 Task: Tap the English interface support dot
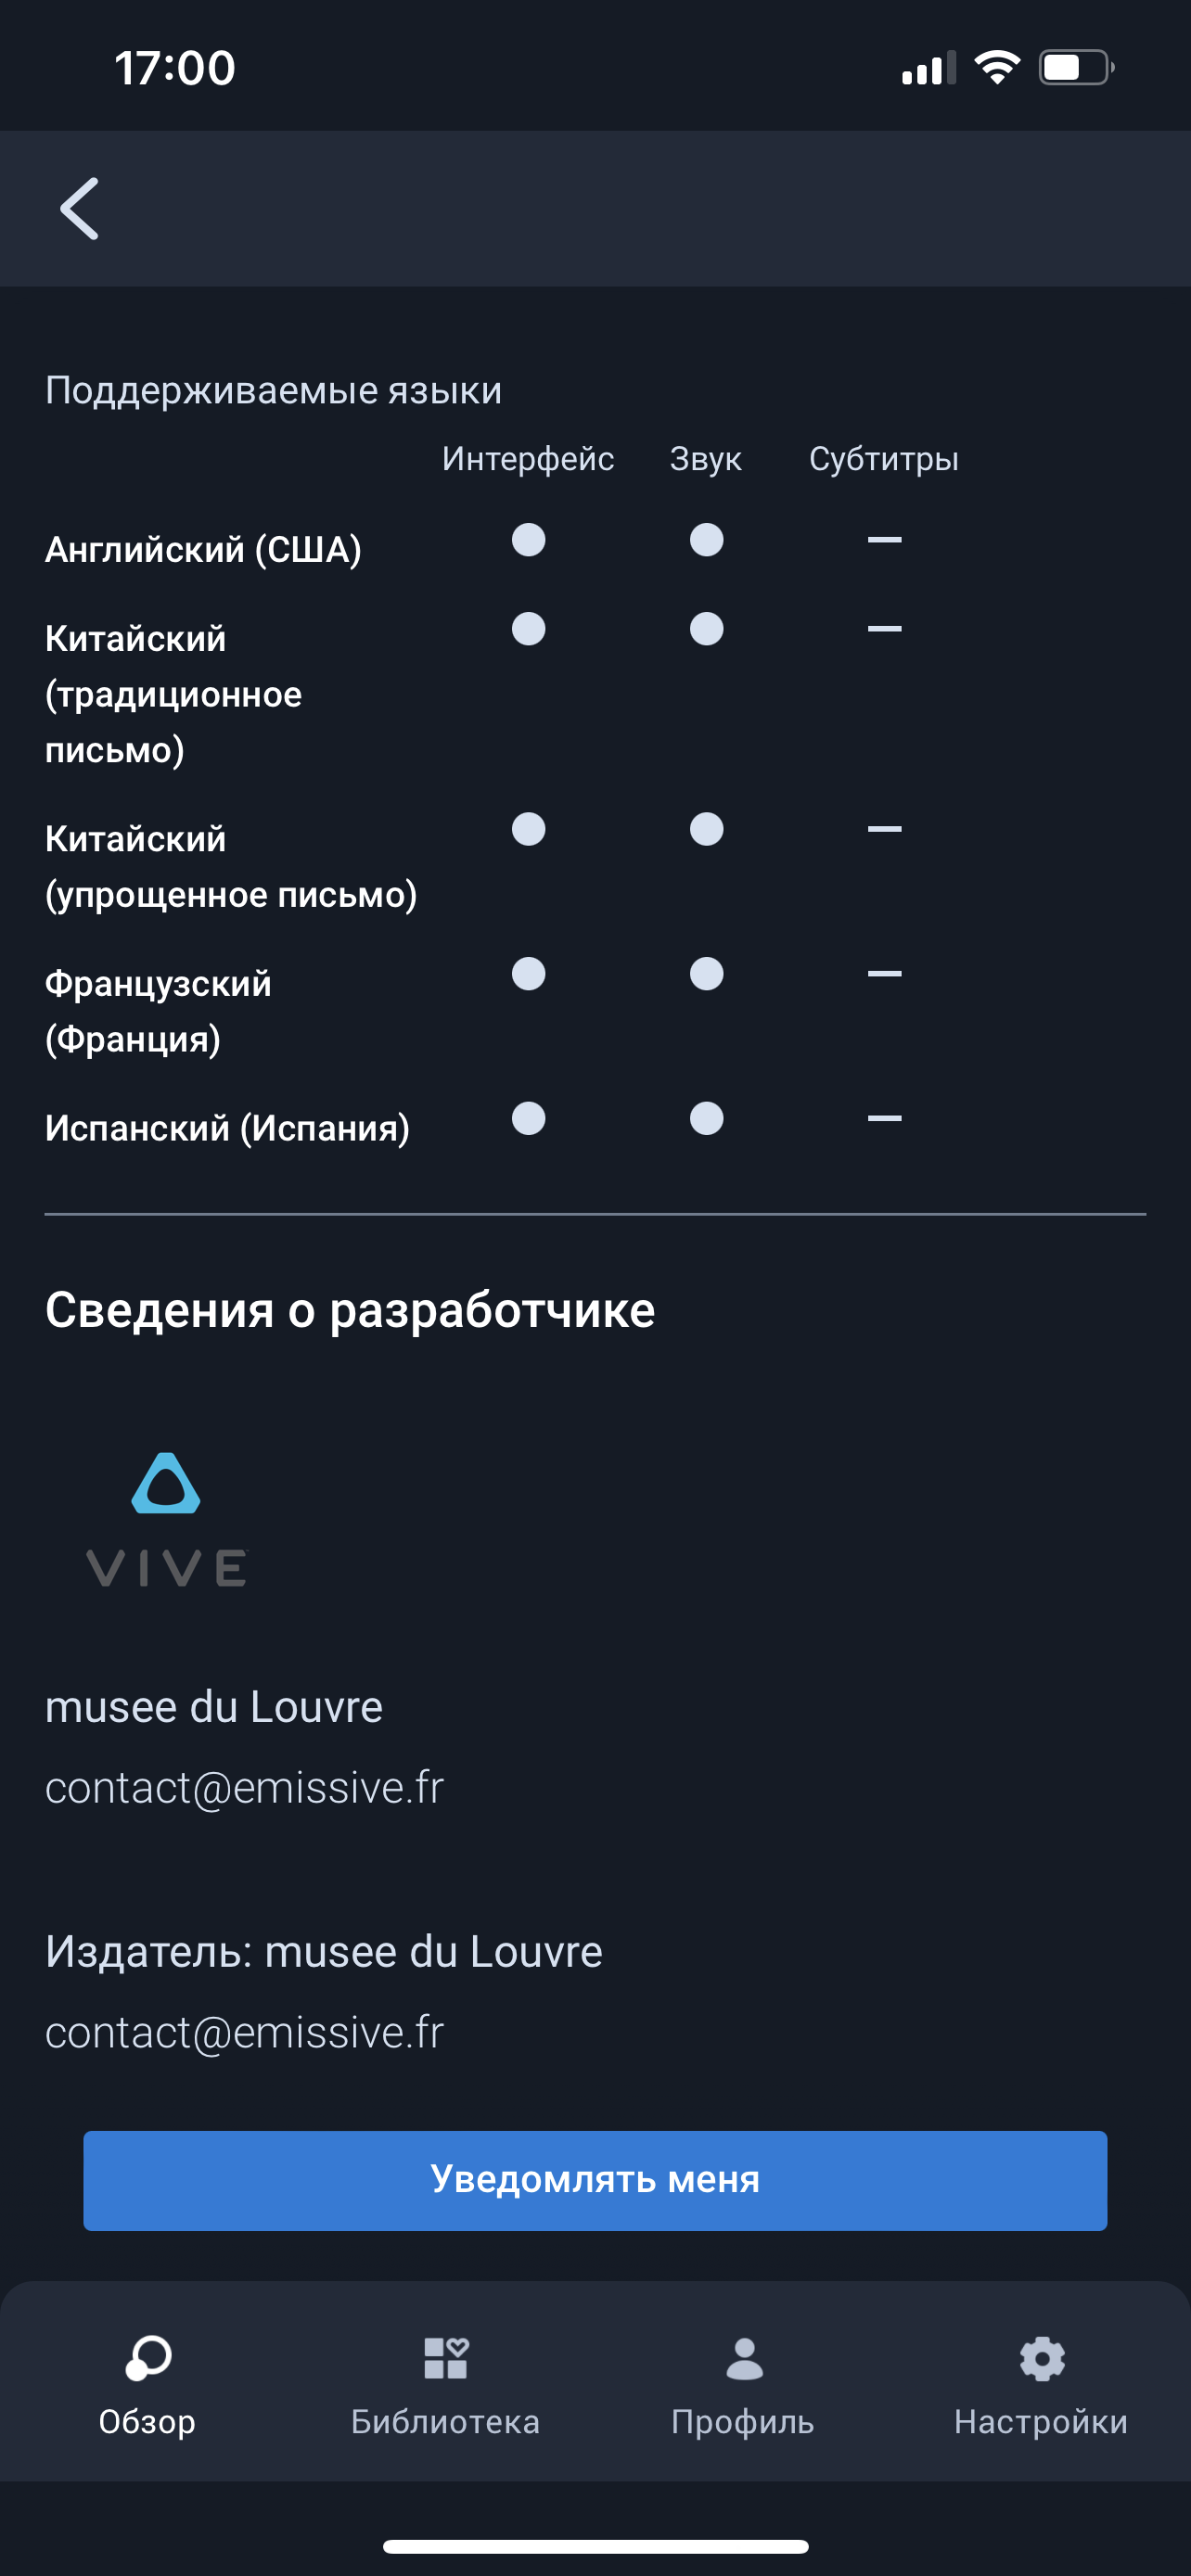click(528, 540)
